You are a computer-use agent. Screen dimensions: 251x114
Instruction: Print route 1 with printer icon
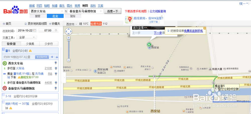(57, 57)
